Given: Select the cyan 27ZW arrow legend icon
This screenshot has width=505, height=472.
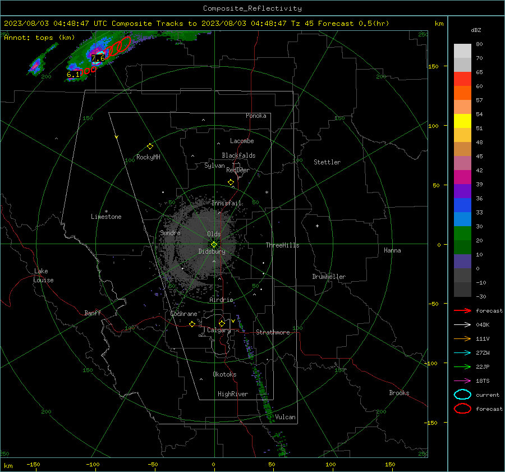Looking at the screenshot, I should (x=462, y=353).
